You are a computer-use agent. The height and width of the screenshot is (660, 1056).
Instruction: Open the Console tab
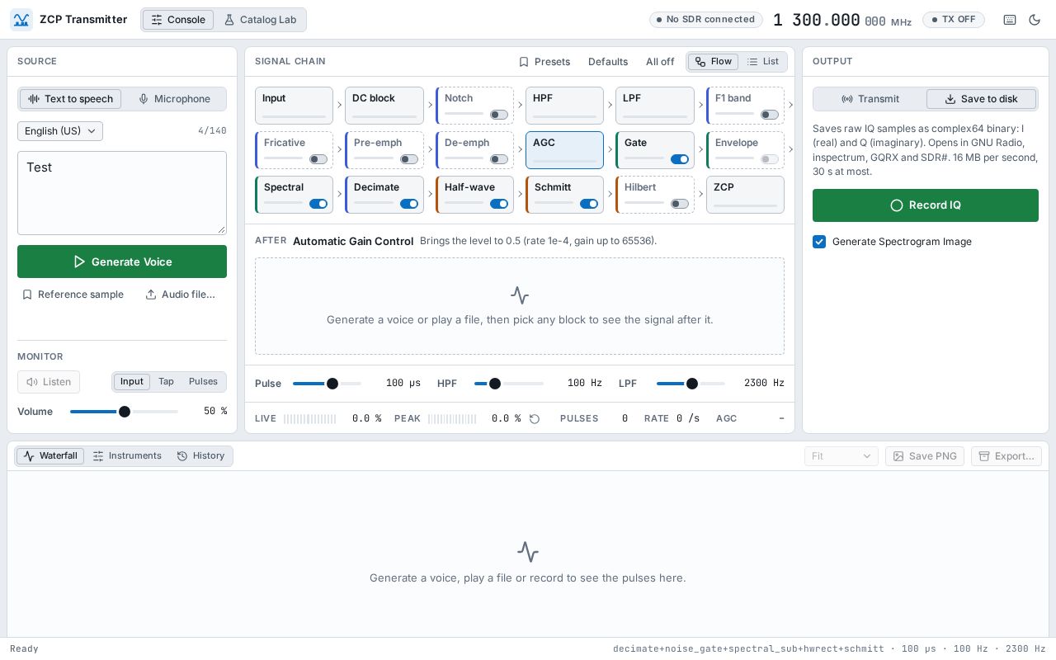click(x=178, y=20)
